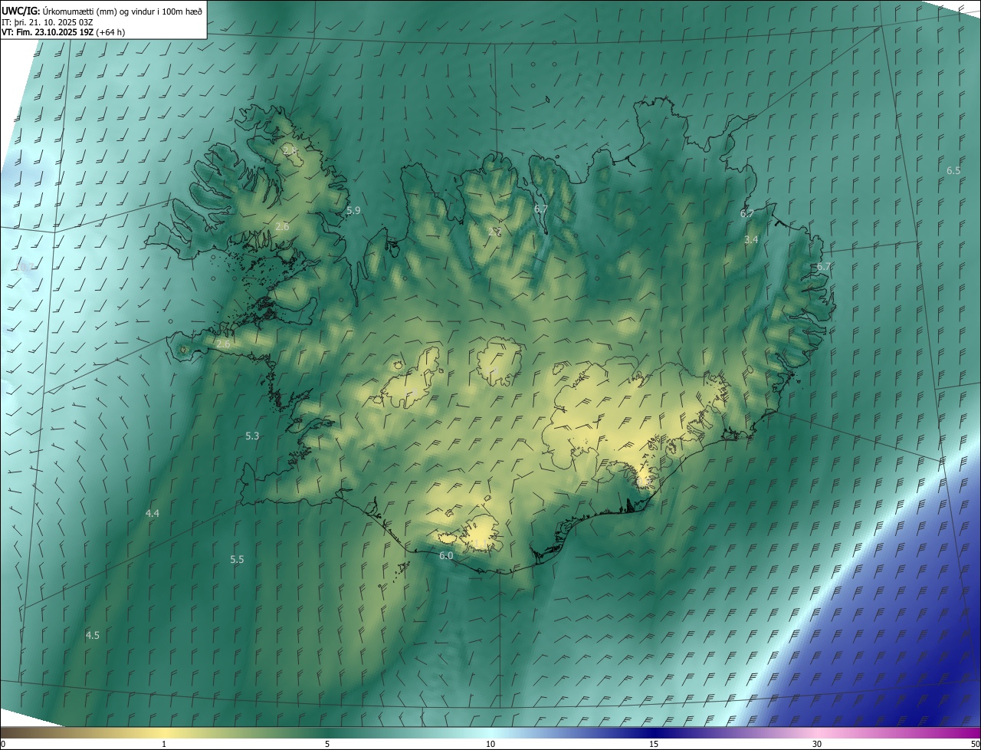Click the color scale tick label 5
Screen dimensions: 981x750
327,744
